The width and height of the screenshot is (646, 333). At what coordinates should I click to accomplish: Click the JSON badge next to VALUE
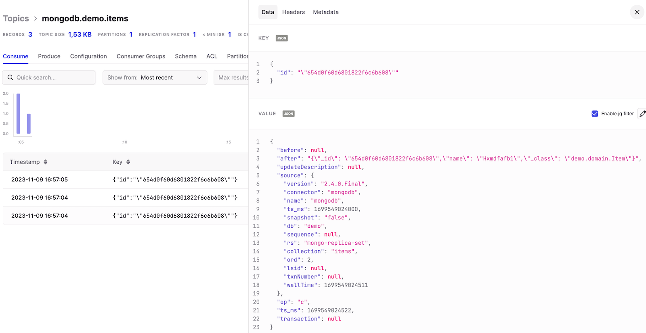(288, 114)
